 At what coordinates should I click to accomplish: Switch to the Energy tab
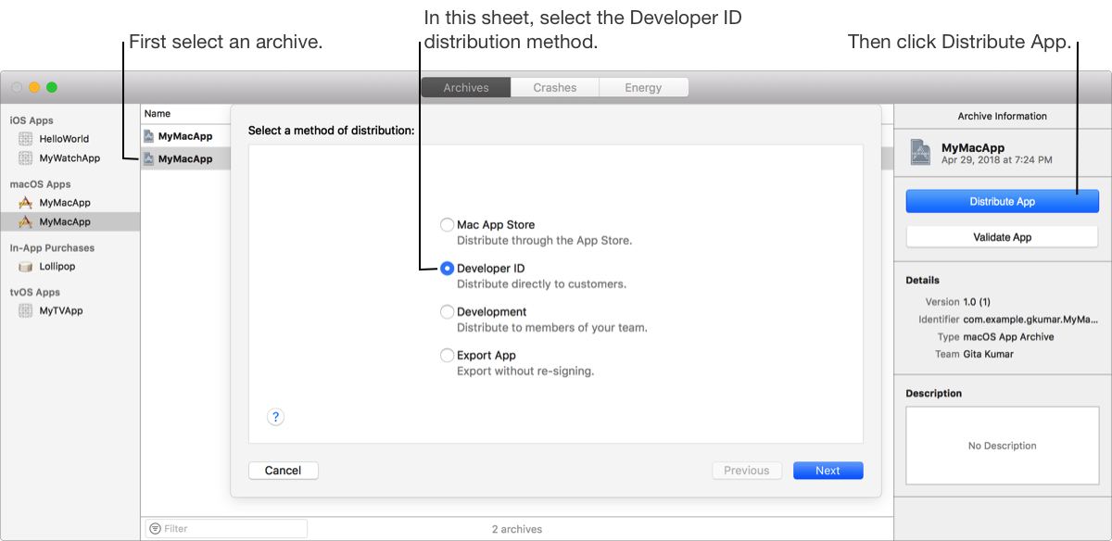pyautogui.click(x=643, y=88)
